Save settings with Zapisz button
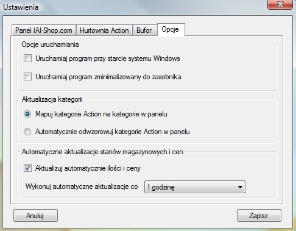Screen dimensions: 296x231 pyautogui.click(x=259, y=215)
